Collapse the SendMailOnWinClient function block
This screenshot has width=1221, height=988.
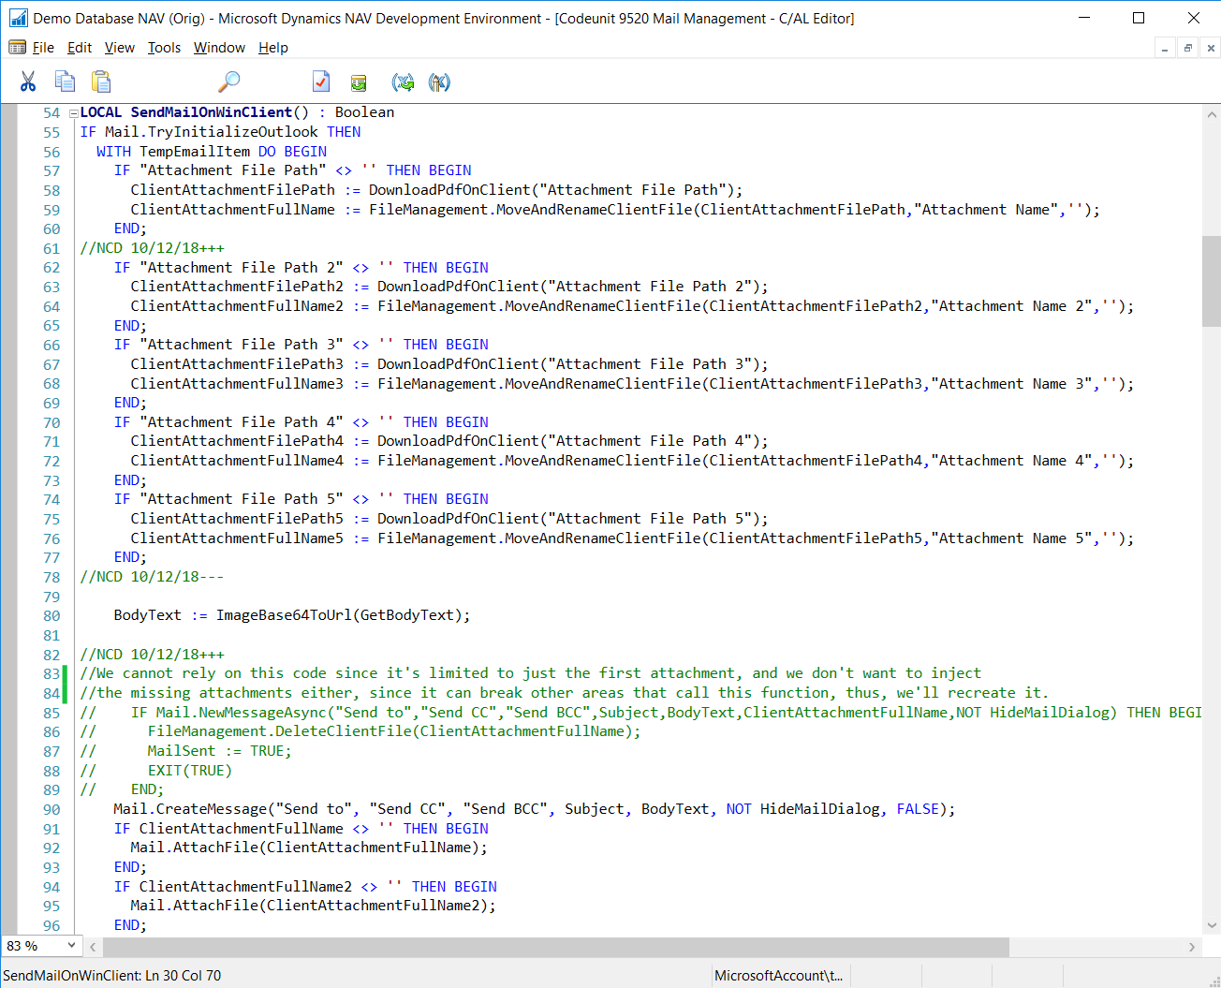coord(73,113)
